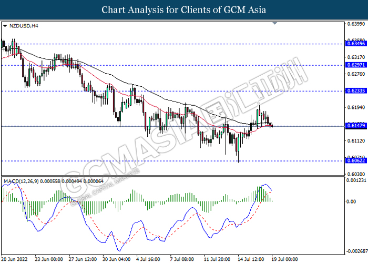Click the 23 Jun 00:00 time label
368x263 pixels.
click(49, 259)
